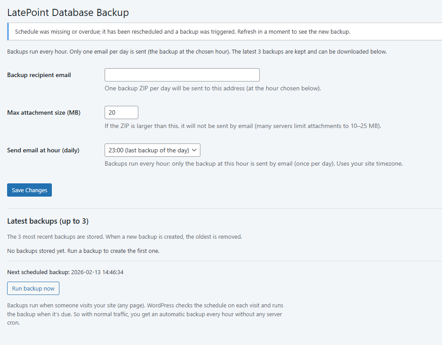This screenshot has width=442, height=345.
Task: Click the Latest backups (up to 3) heading
Action: (x=48, y=221)
